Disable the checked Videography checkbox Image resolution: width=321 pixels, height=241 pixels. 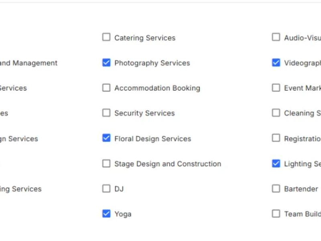(x=276, y=63)
